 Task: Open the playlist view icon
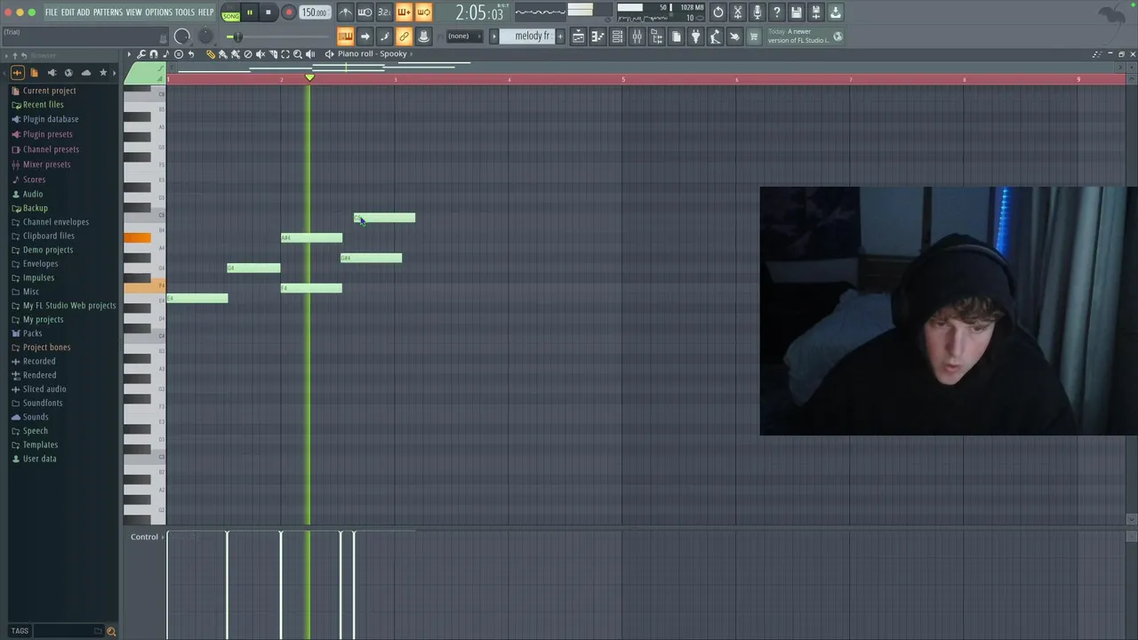[579, 36]
